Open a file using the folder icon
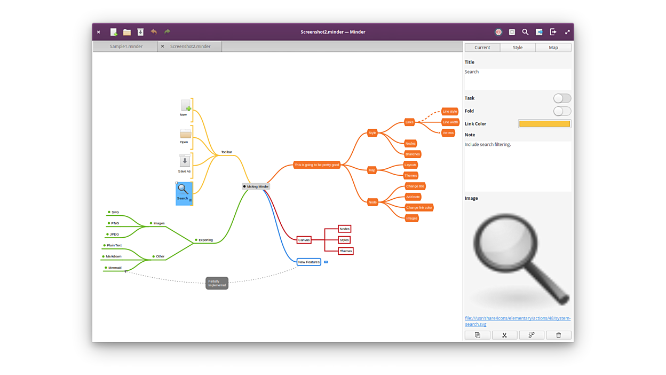The image size is (666, 375). click(127, 32)
